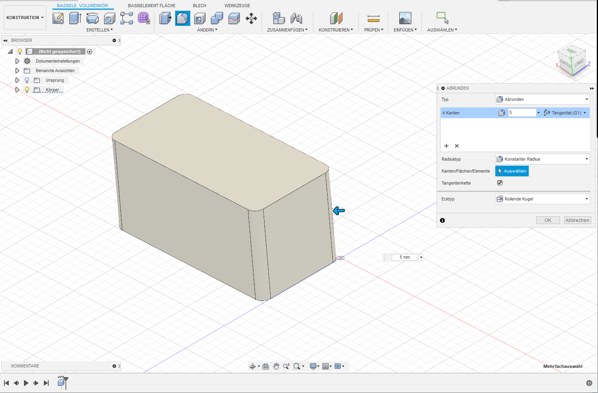Screen dimensions: 598x393
Task: Click the Move/Copy arrows icon
Action: tap(251, 18)
